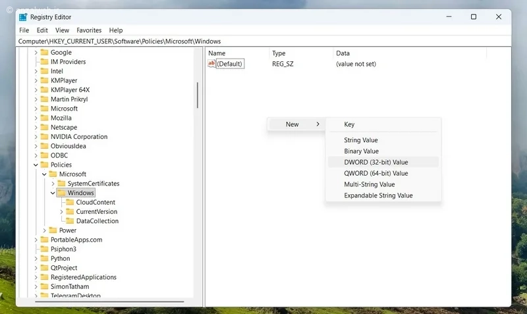Image resolution: width=527 pixels, height=314 pixels.
Task: Click the ODBC folder icon
Action: (44, 155)
